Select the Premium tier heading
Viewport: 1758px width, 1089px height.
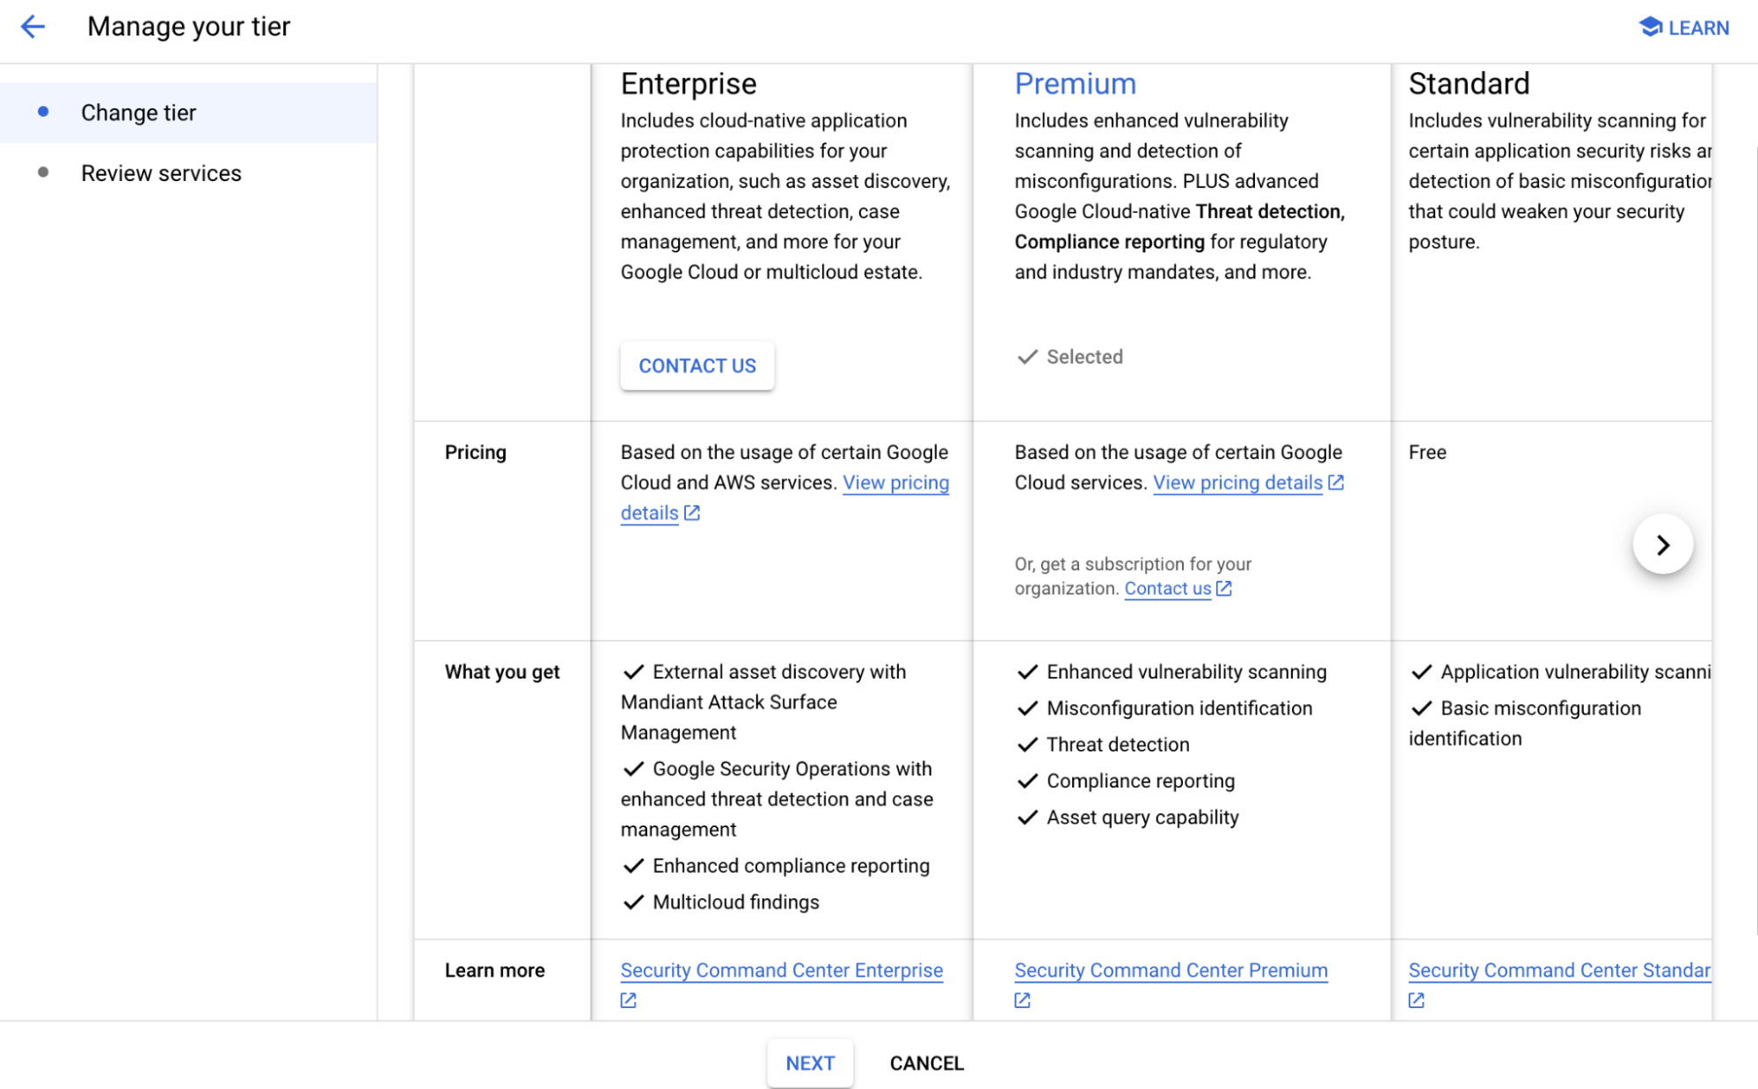(1075, 83)
